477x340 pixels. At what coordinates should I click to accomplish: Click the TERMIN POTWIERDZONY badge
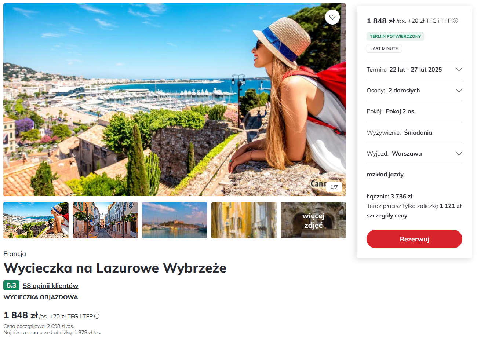[395, 36]
